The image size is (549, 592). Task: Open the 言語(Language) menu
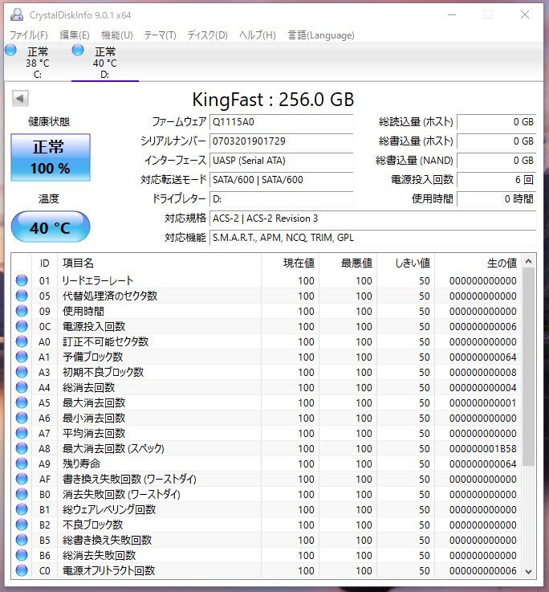(x=321, y=35)
